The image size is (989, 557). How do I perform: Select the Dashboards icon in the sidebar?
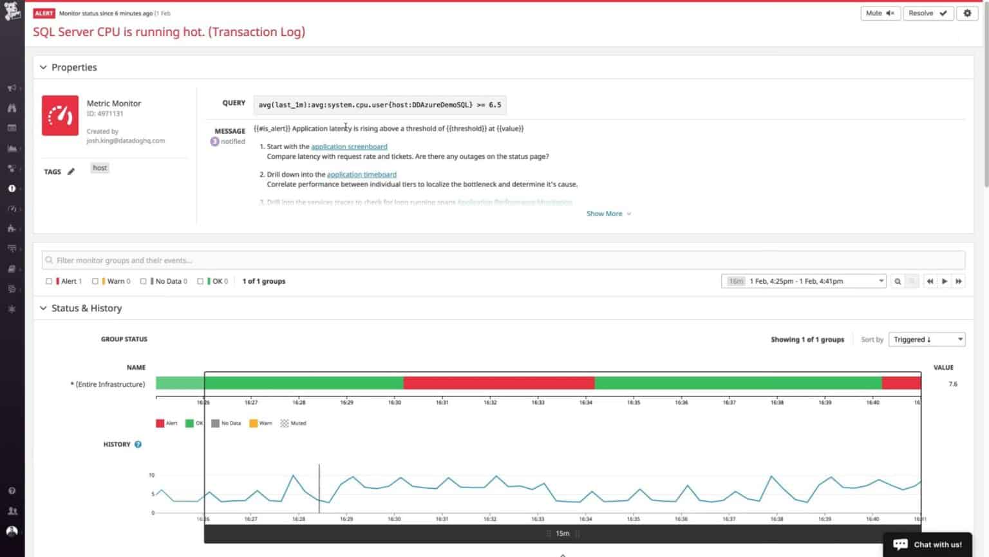pyautogui.click(x=12, y=127)
